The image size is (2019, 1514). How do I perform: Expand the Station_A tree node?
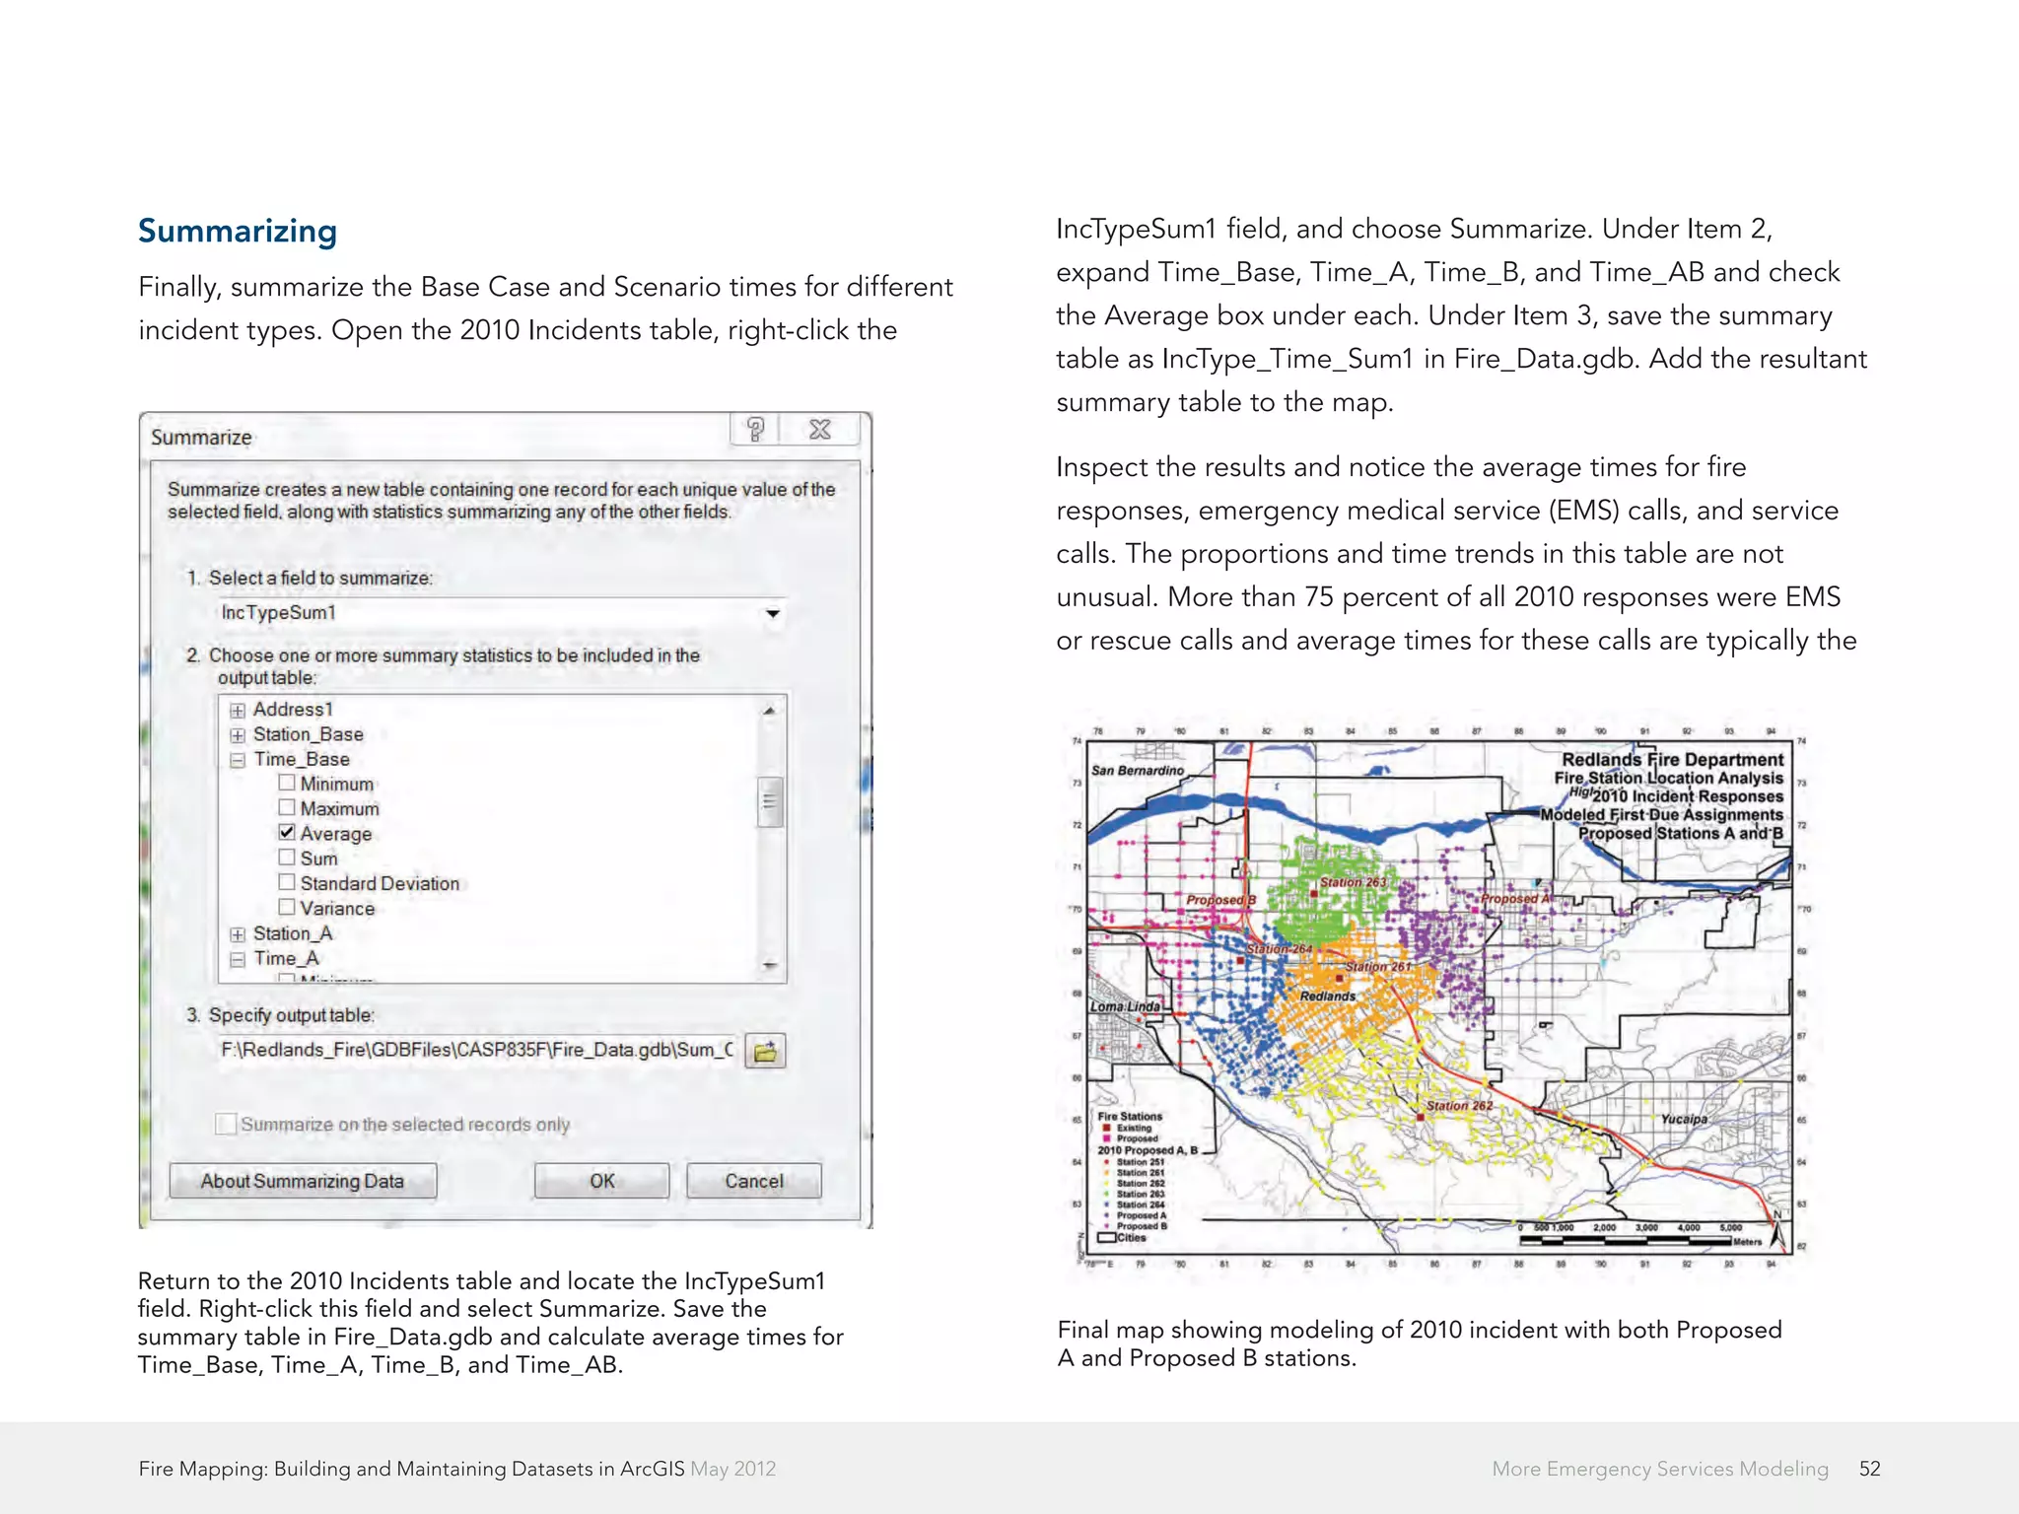click(238, 934)
